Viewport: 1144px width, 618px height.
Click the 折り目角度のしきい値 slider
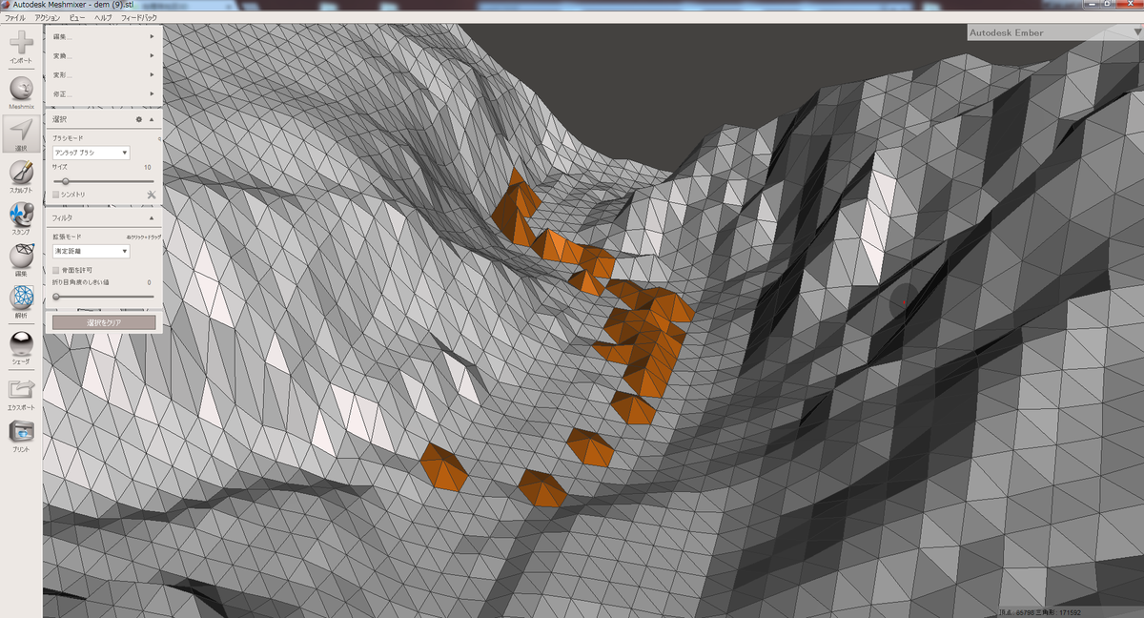[103, 297]
